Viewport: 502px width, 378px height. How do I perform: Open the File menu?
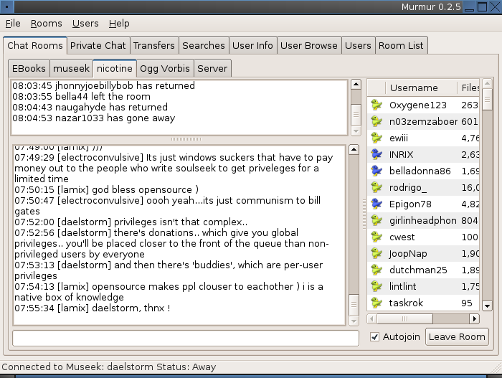13,24
